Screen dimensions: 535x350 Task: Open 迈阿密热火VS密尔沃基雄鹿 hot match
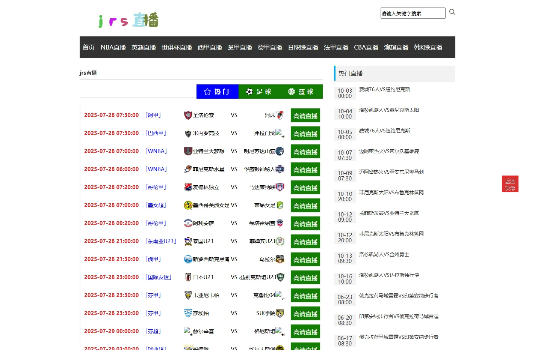(389, 151)
